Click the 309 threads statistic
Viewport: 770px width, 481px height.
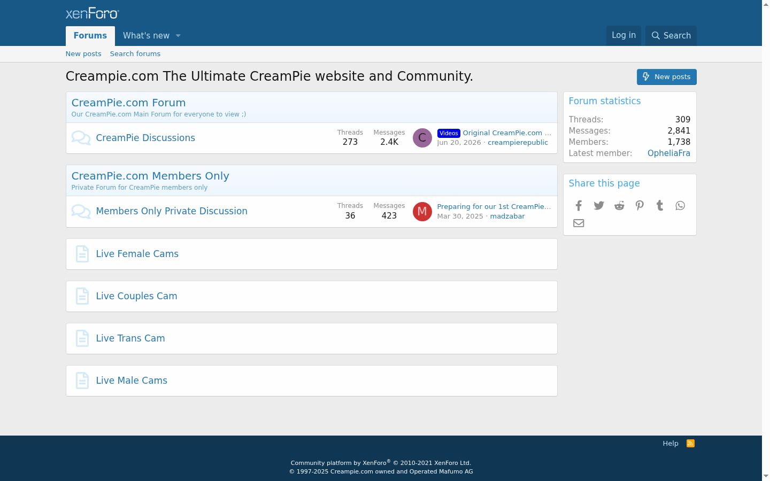coord(683,120)
